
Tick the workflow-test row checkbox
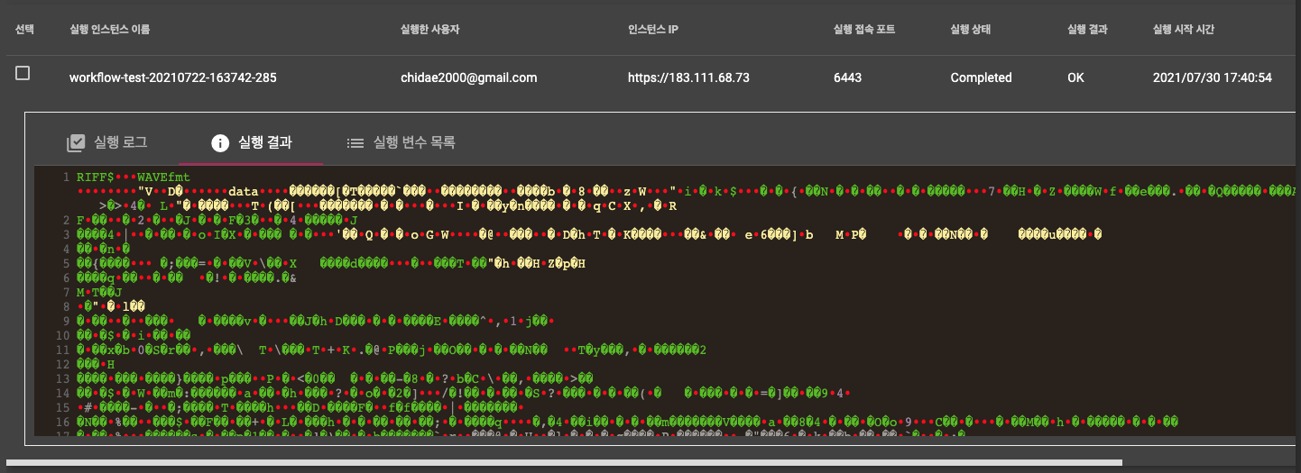23,74
